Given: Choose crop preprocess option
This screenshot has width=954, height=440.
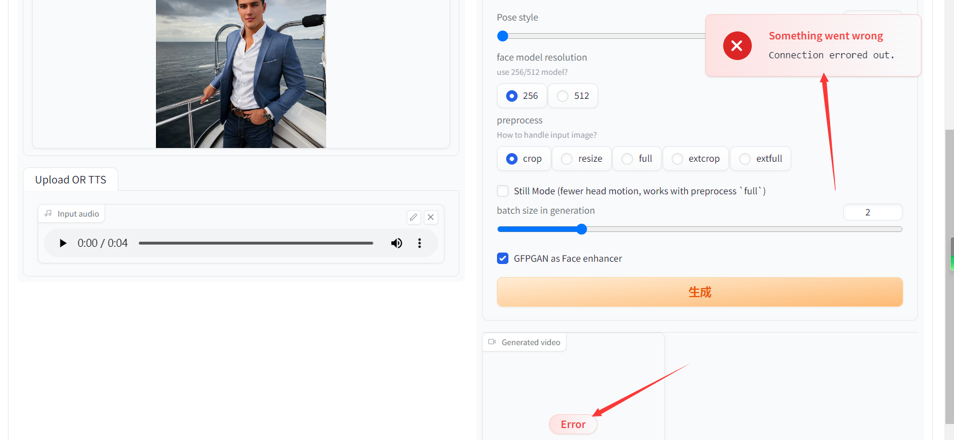Looking at the screenshot, I should (524, 159).
